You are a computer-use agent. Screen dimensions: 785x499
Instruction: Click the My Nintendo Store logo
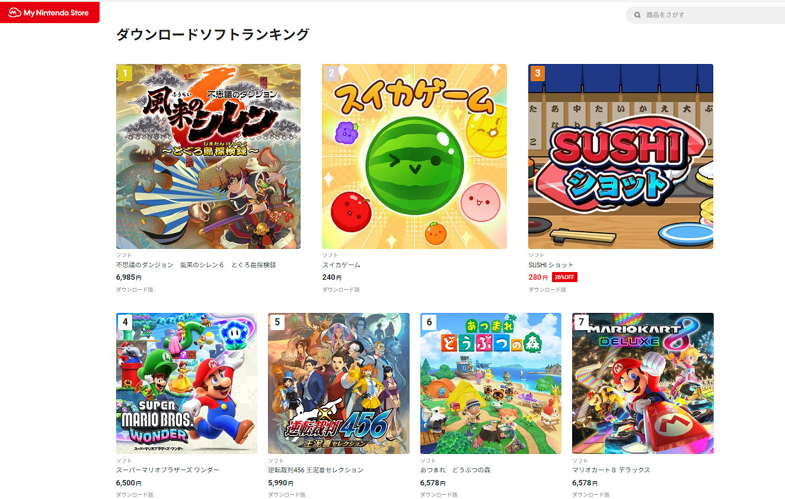(x=49, y=12)
